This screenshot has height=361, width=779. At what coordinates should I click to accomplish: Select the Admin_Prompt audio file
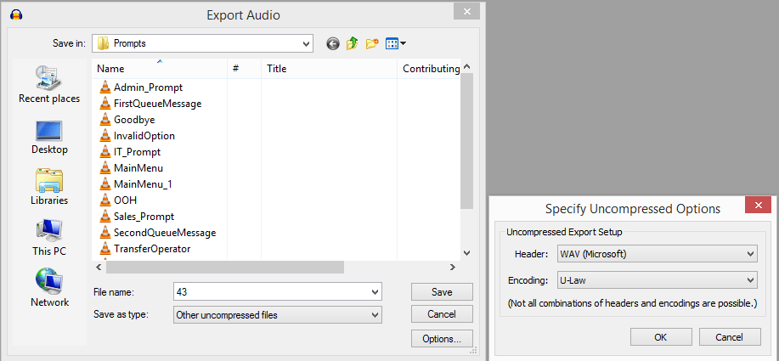point(148,87)
